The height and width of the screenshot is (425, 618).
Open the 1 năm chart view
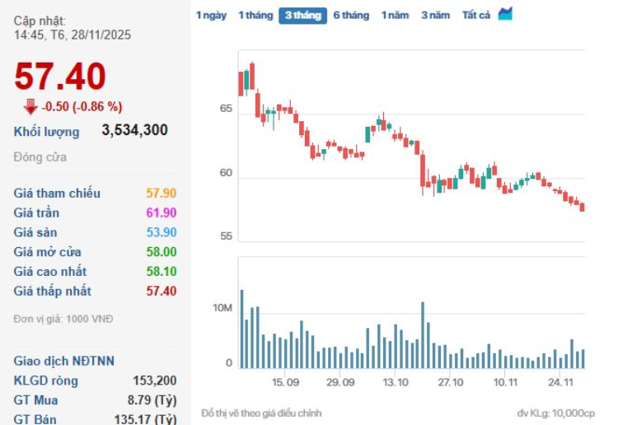click(x=395, y=16)
